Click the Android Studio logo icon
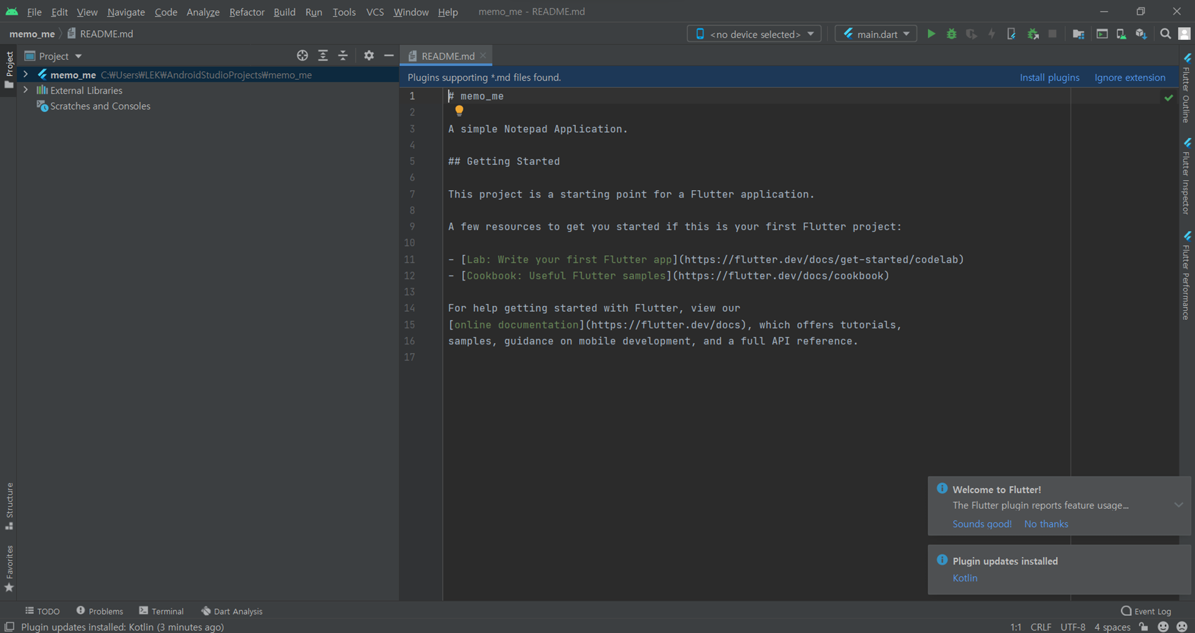1195x633 pixels. [12, 12]
